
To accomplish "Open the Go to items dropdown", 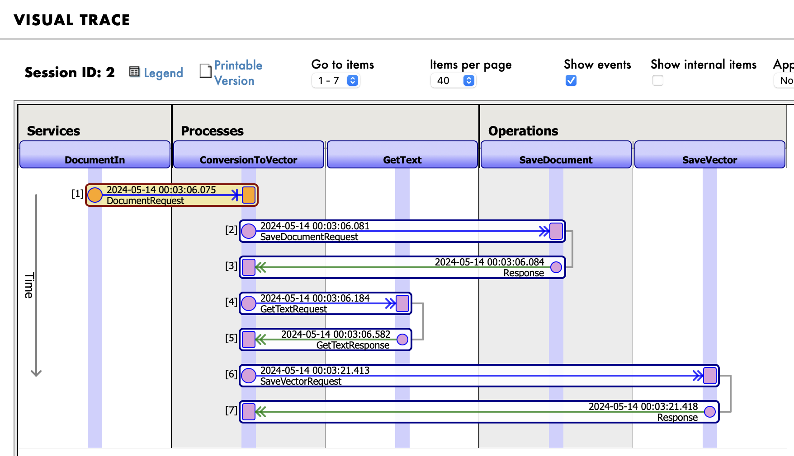I will point(336,80).
